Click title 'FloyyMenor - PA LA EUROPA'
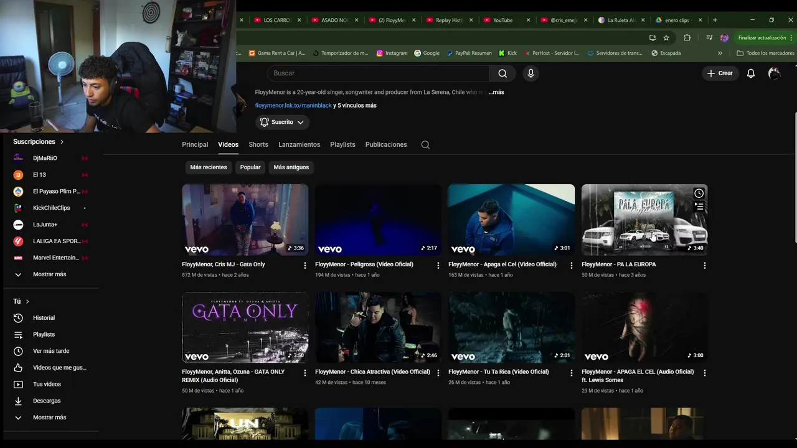Viewport: 797px width, 448px height. pyautogui.click(x=618, y=264)
